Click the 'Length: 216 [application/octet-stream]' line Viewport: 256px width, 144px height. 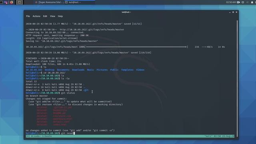tap(52, 38)
